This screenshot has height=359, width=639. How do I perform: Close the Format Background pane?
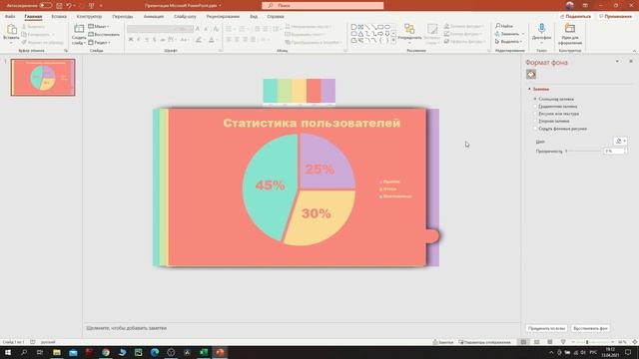(x=630, y=61)
